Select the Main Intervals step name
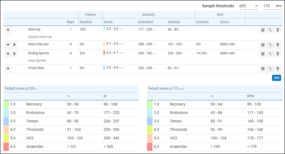Screen dimensions: 285x154 click(x=38, y=44)
